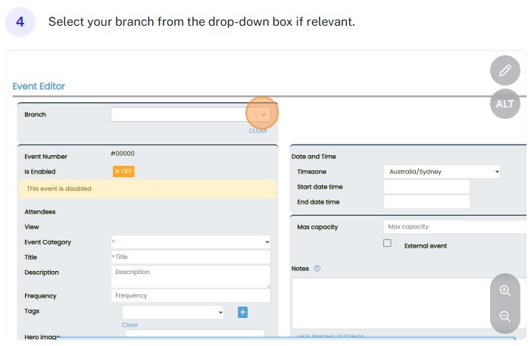This screenshot has height=346, width=531.
Task: Click the blue plus icon beside Tags
Action: tap(242, 312)
